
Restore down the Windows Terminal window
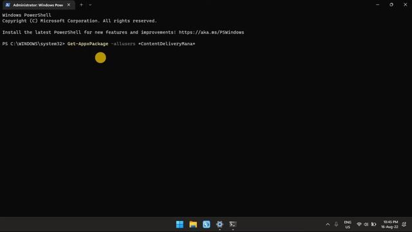[391, 5]
